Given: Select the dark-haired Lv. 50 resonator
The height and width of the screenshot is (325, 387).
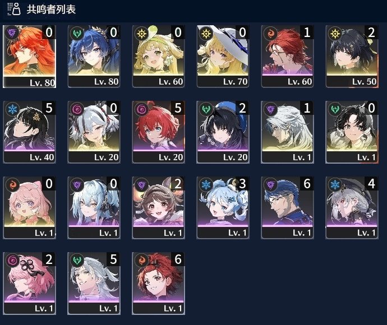Looking at the screenshot, I should pos(352,57).
